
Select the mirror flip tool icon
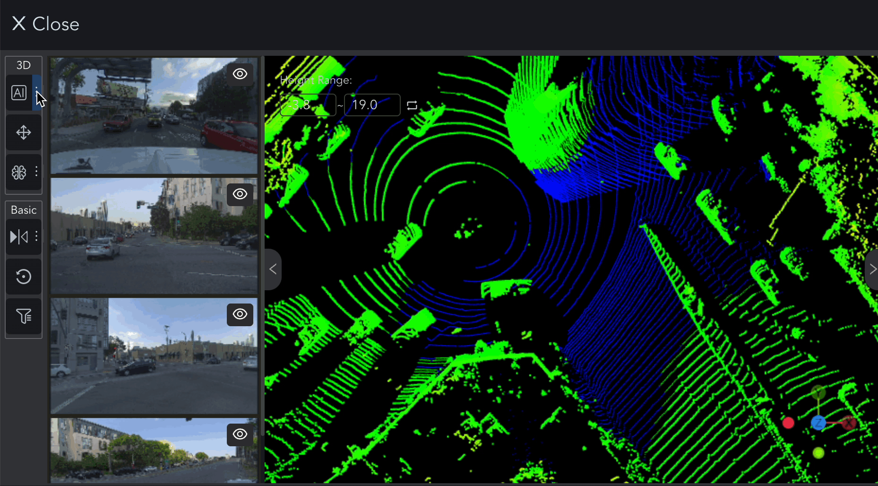[19, 236]
